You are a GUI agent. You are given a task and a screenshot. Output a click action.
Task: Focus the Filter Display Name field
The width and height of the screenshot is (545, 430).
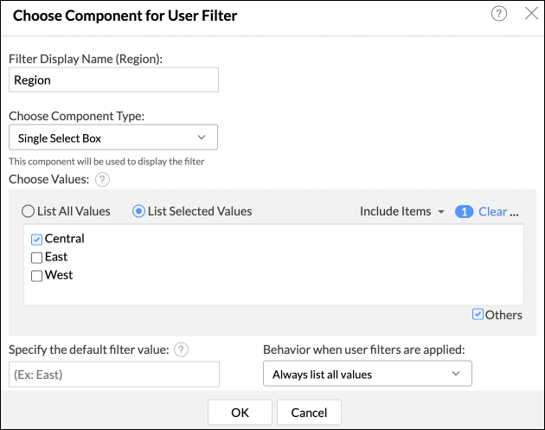pos(113,80)
